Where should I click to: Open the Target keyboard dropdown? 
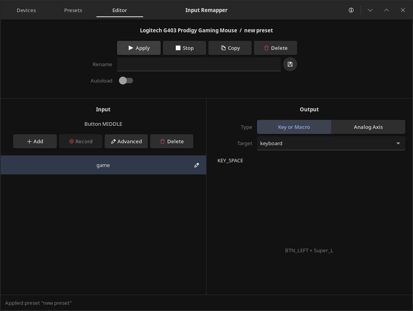[x=331, y=143]
